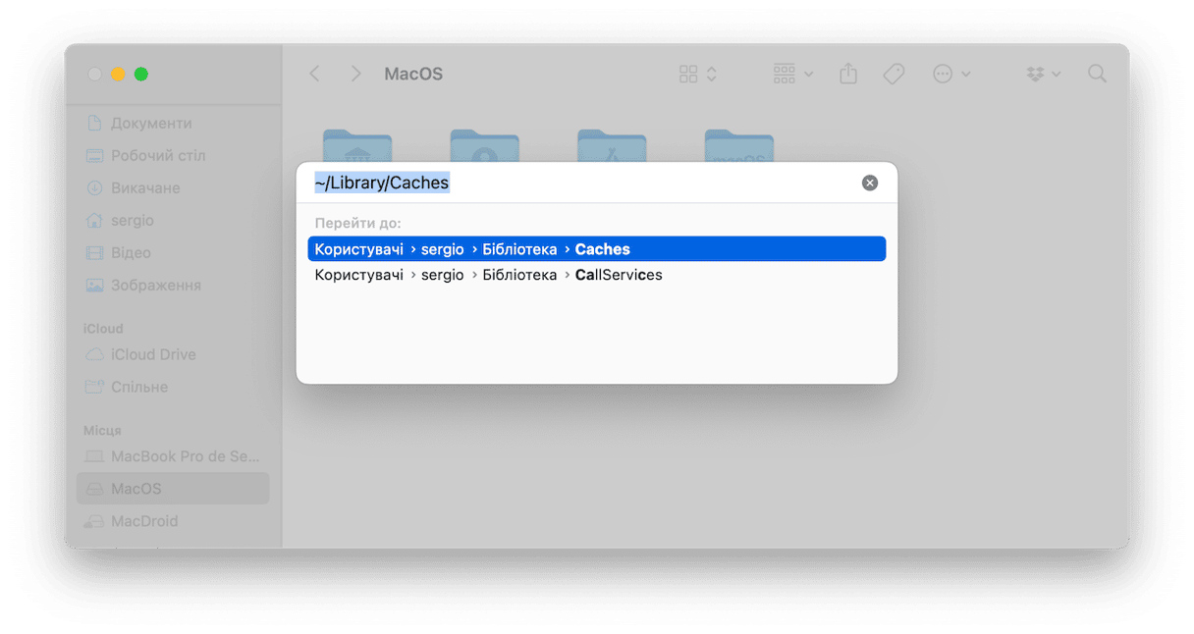Go back with the Finder back arrow
The image size is (1194, 634).
[315, 74]
